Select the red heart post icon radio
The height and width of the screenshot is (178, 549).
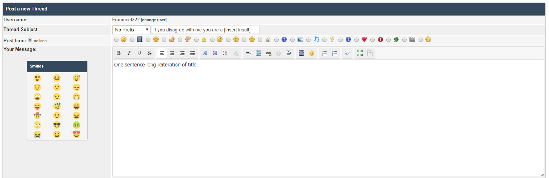357,40
